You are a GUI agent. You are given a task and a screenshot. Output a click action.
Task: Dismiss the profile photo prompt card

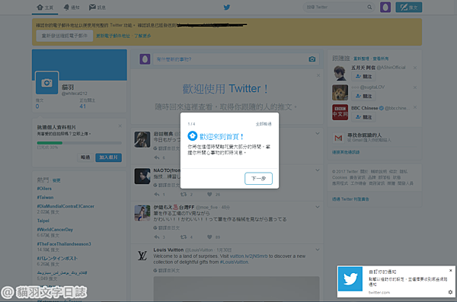[120, 126]
